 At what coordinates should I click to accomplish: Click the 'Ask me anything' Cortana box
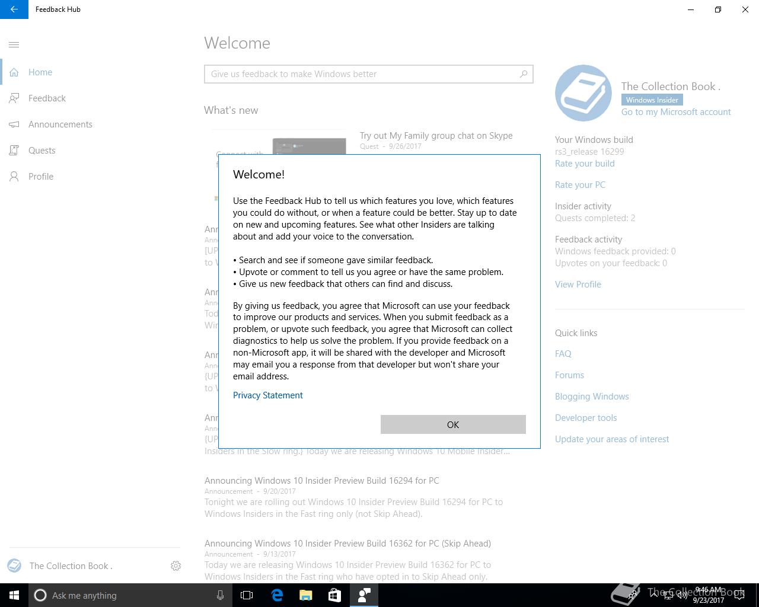click(x=129, y=595)
